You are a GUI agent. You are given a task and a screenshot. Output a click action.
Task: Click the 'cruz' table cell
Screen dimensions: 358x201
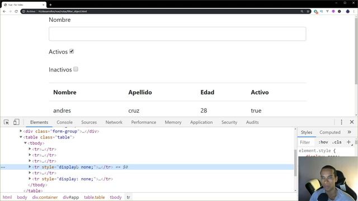click(x=134, y=111)
